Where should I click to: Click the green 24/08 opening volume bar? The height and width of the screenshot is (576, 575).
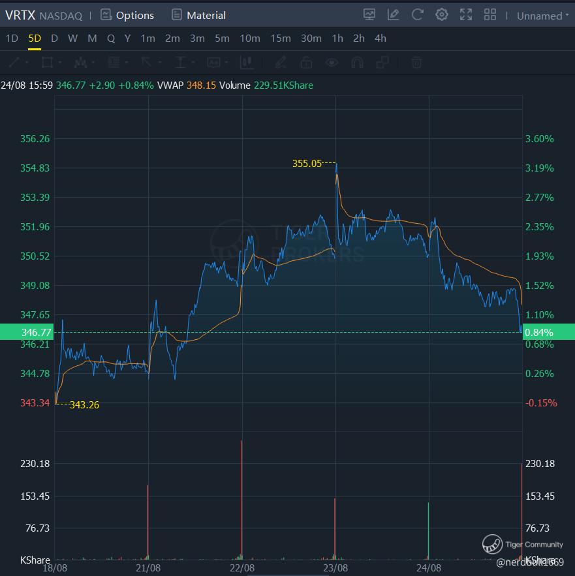point(428,531)
